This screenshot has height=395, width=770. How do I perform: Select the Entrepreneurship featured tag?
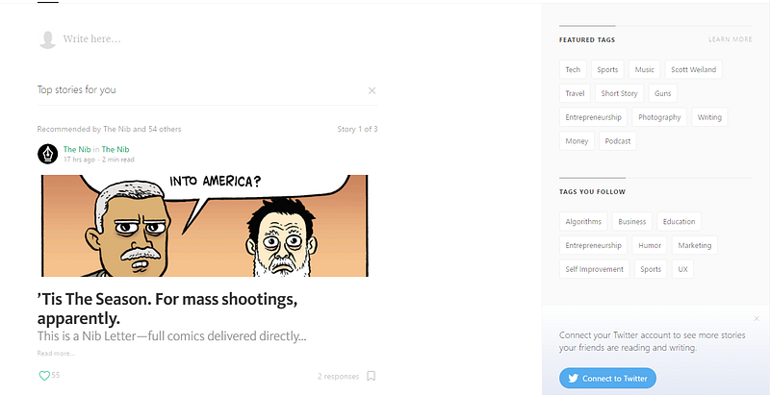(x=593, y=117)
